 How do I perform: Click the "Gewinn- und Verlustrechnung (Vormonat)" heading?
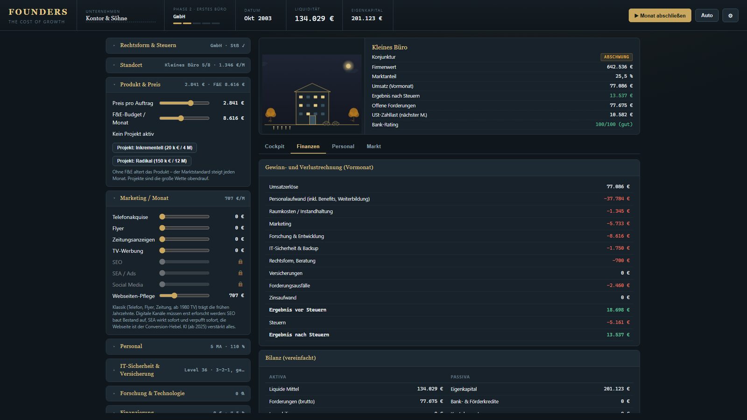coord(319,168)
